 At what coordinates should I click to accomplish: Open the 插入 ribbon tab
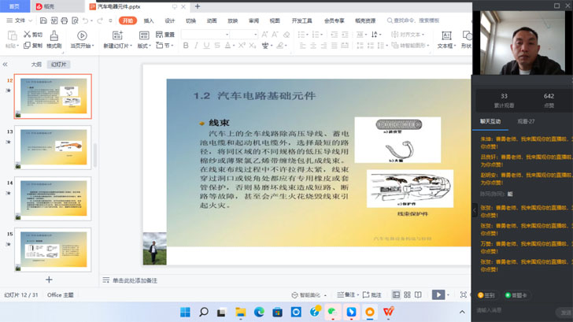pyautogui.click(x=149, y=20)
